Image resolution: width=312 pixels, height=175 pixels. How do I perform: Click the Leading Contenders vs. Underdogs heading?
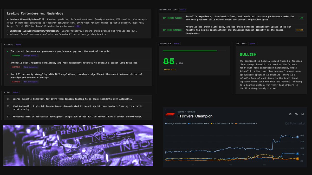[x=35, y=13]
